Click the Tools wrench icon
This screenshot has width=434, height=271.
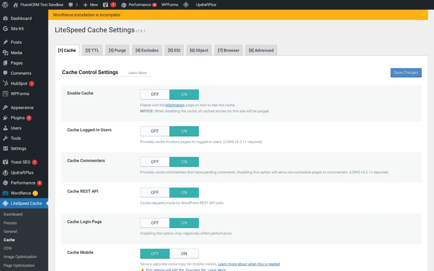pyautogui.click(x=5, y=138)
